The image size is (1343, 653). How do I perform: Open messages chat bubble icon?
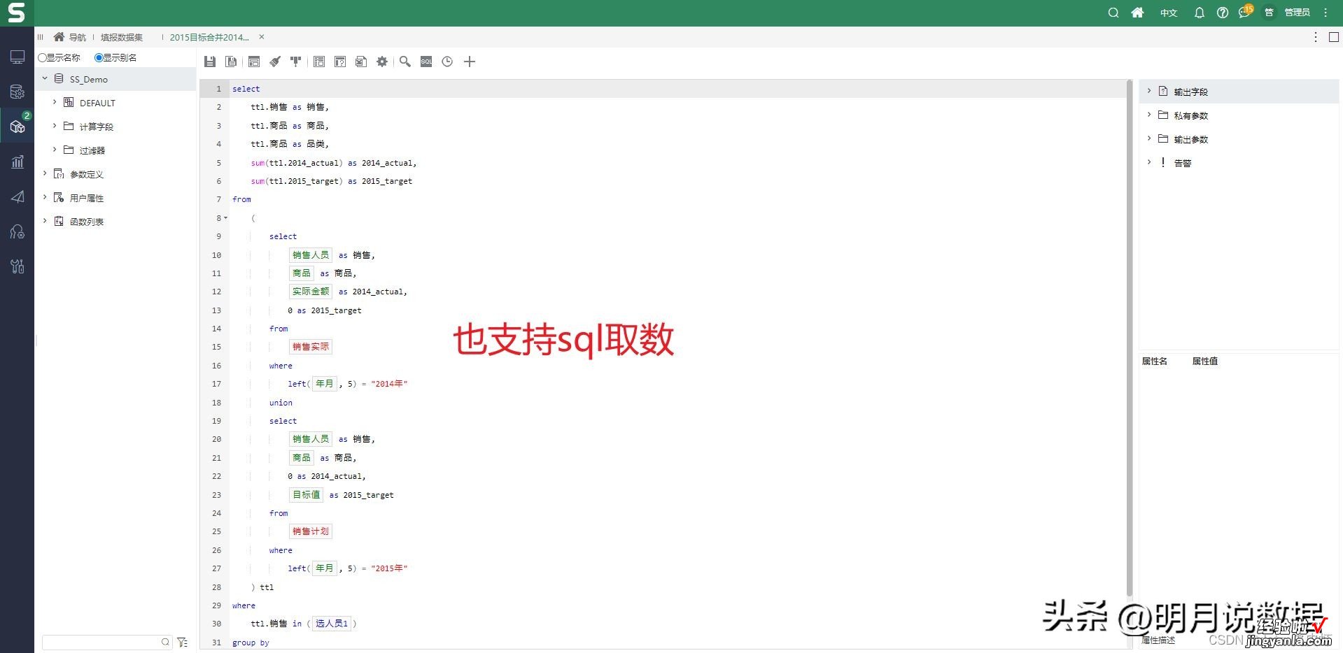click(1244, 13)
